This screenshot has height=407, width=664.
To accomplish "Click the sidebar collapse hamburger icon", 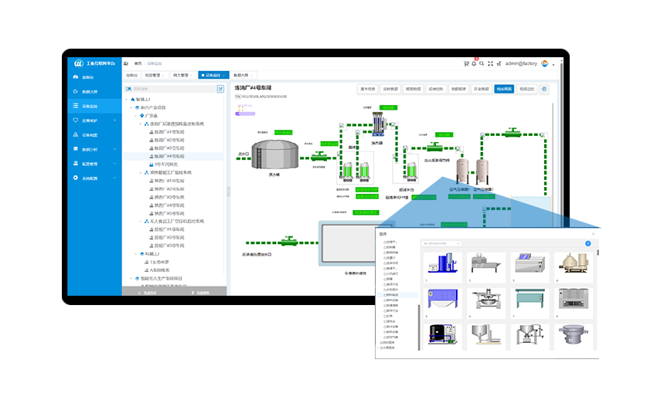I will click(126, 63).
